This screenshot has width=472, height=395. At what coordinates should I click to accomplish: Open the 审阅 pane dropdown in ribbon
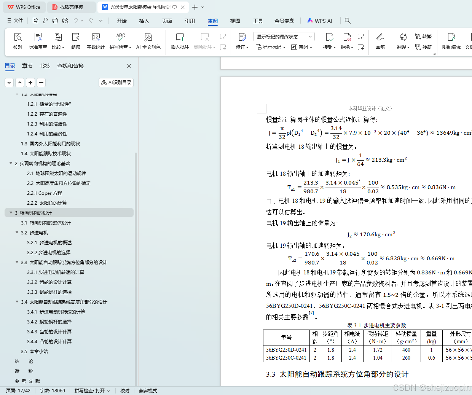302,47
